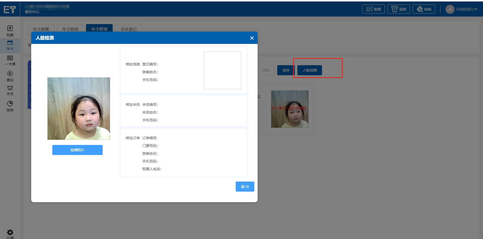Switch to the 年卡核销 tab
Viewport: 483px width, 239px height.
point(70,29)
